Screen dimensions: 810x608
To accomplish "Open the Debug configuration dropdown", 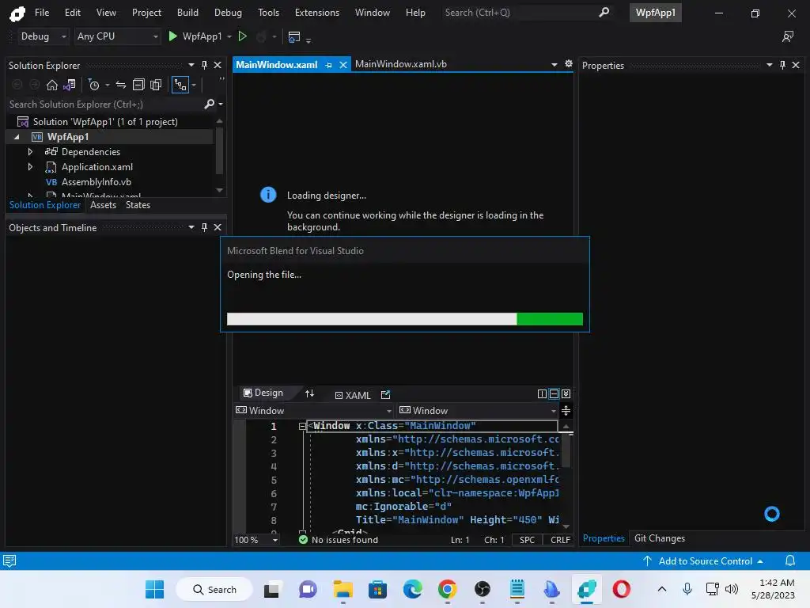I will (x=44, y=36).
